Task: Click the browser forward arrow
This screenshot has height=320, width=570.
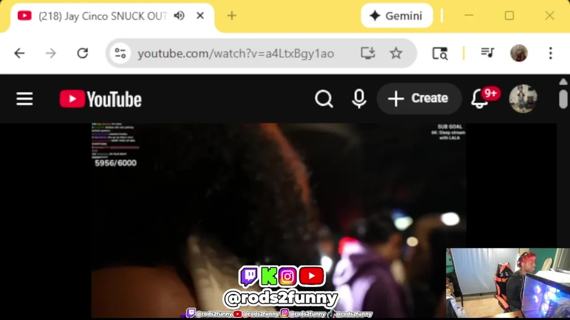Action: (x=51, y=53)
